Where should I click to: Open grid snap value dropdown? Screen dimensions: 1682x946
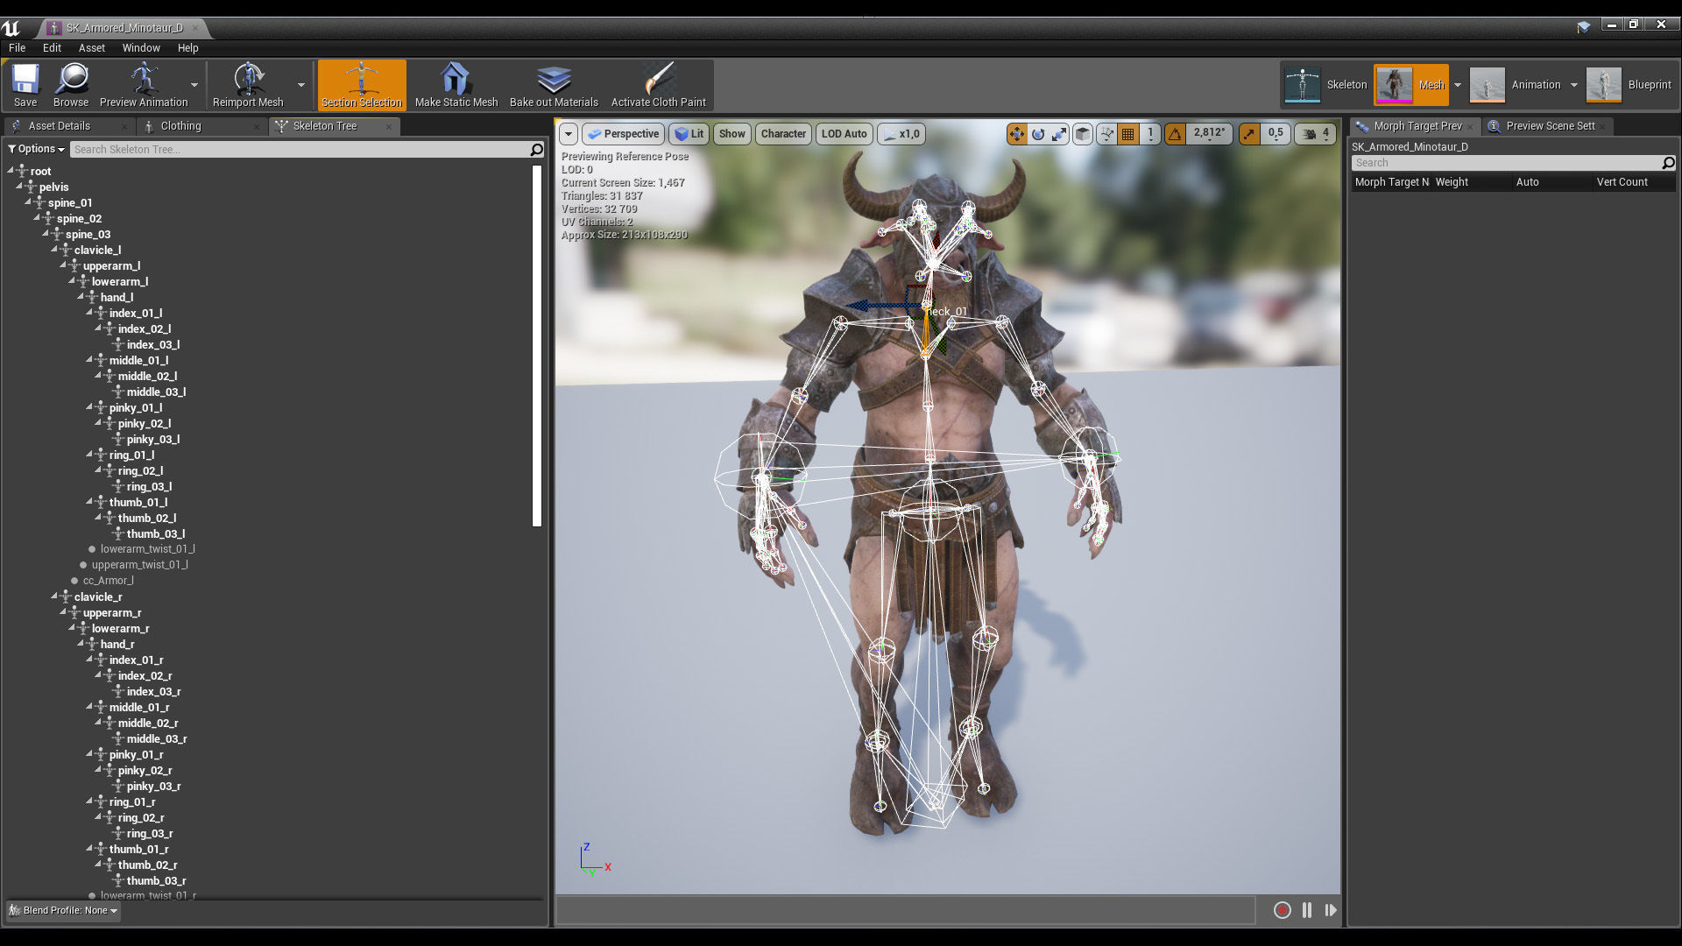pos(1150,134)
